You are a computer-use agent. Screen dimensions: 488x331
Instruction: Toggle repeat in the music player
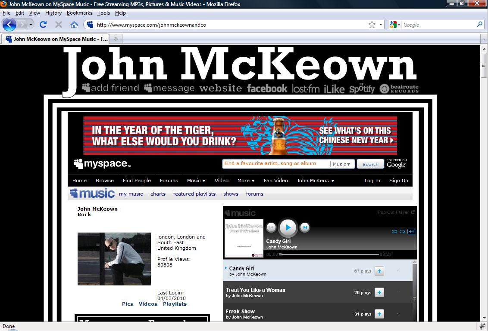(402, 231)
